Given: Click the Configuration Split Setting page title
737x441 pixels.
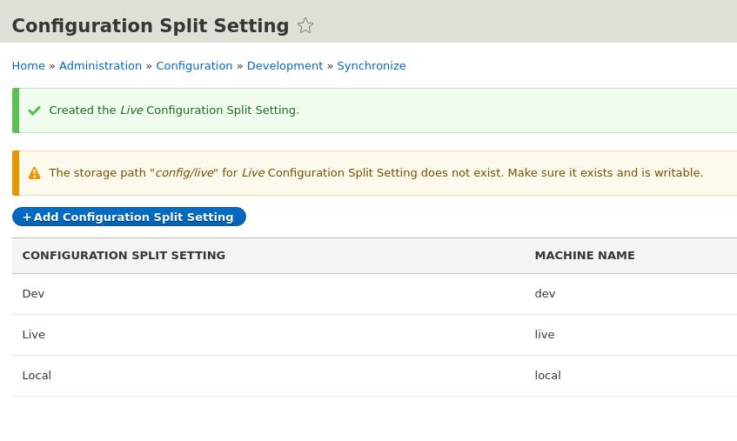Looking at the screenshot, I should 151,25.
